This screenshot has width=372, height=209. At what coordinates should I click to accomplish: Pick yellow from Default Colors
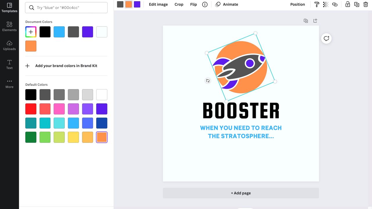coord(74,137)
